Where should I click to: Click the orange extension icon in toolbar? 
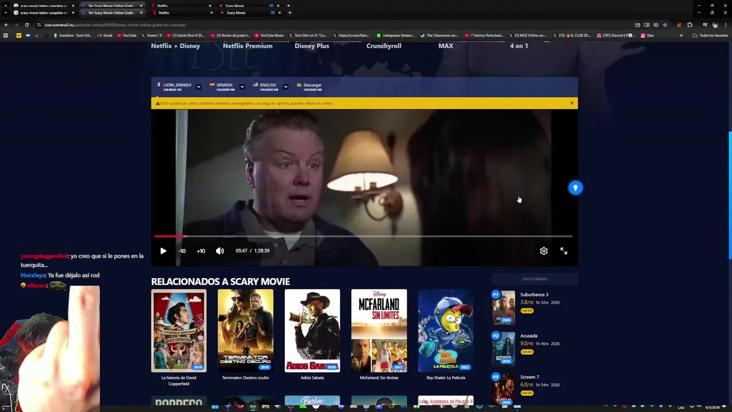click(x=679, y=25)
